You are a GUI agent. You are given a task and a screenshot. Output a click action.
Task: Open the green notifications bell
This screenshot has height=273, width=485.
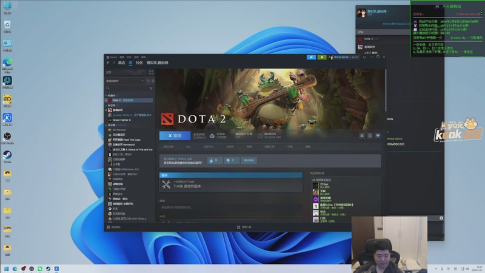322,57
